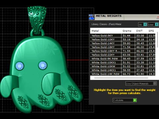Select the White Gold:10KX1 row

tap(123, 62)
